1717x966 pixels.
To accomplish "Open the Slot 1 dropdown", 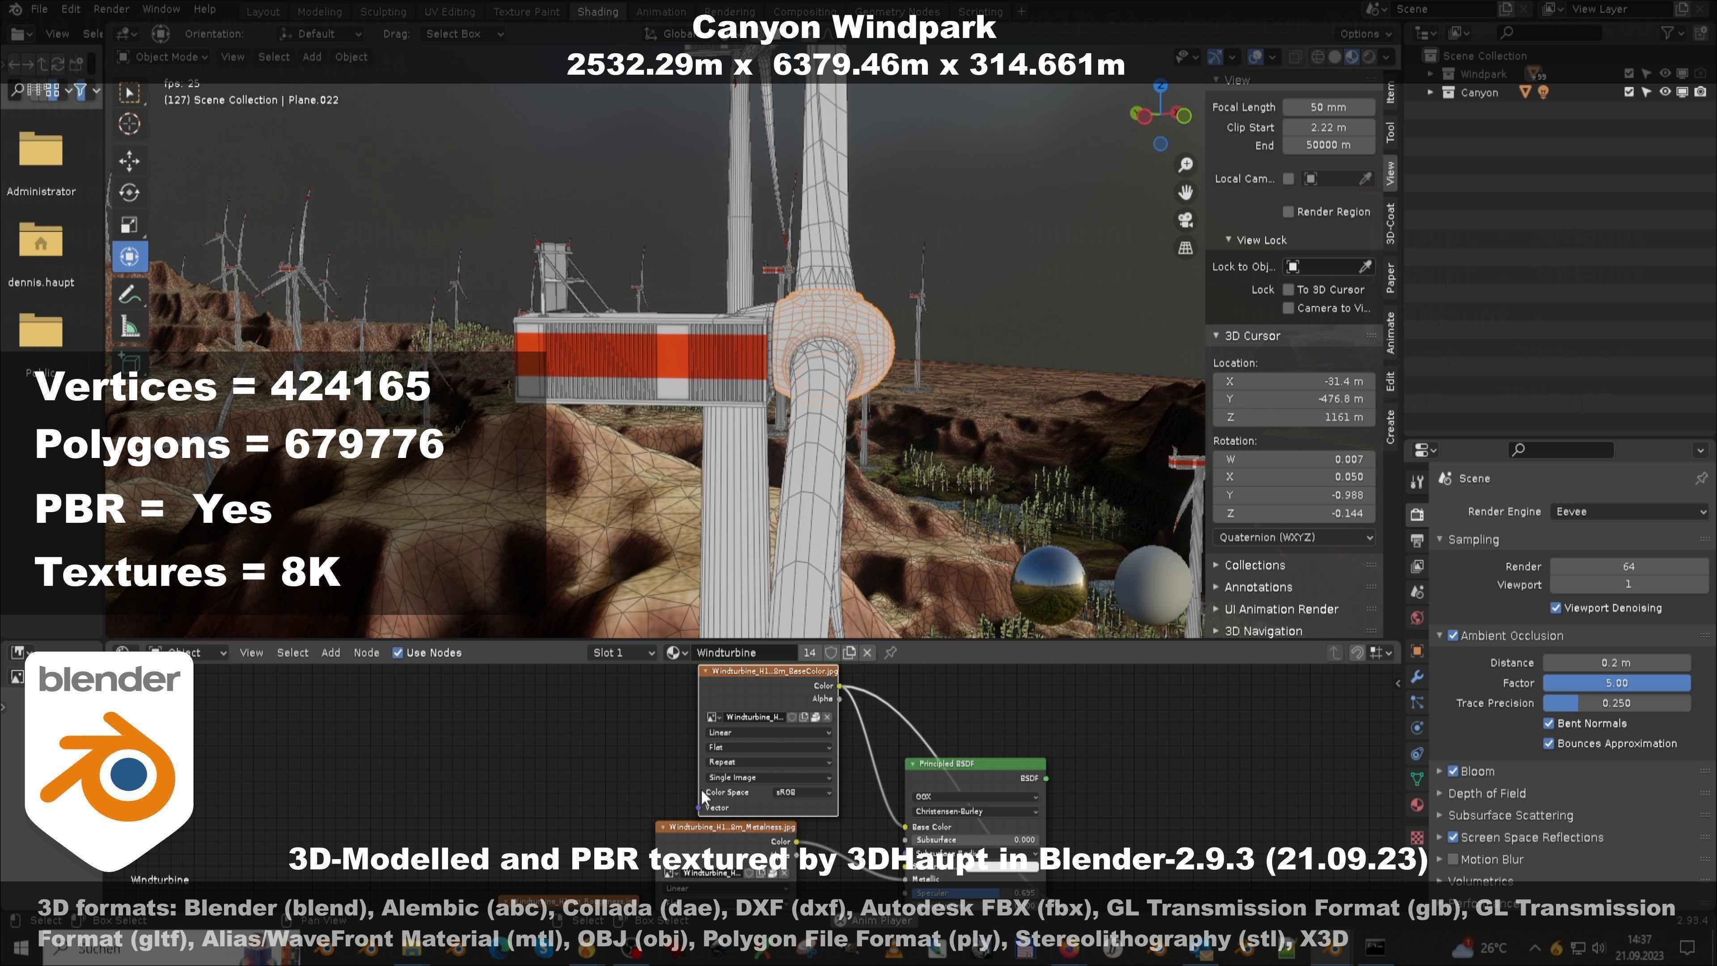I will pos(624,652).
